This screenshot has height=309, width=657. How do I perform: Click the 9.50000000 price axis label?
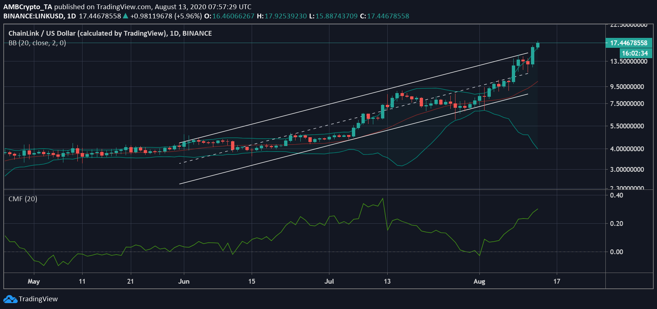tap(627, 87)
